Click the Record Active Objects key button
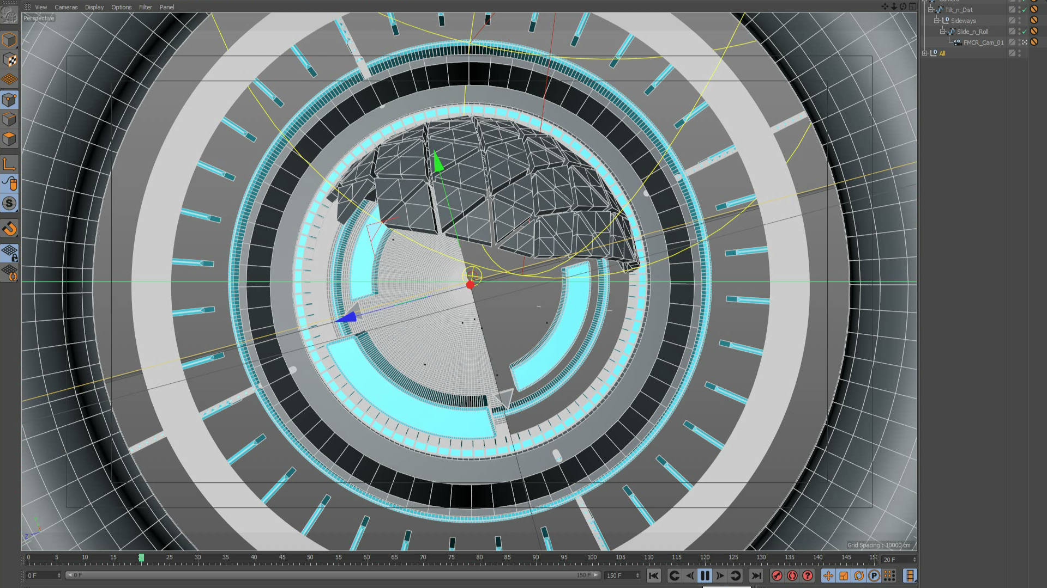This screenshot has height=588, width=1047. coord(777,575)
